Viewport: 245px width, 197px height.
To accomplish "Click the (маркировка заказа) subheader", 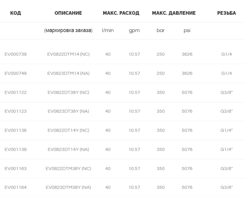I will [x=68, y=30].
